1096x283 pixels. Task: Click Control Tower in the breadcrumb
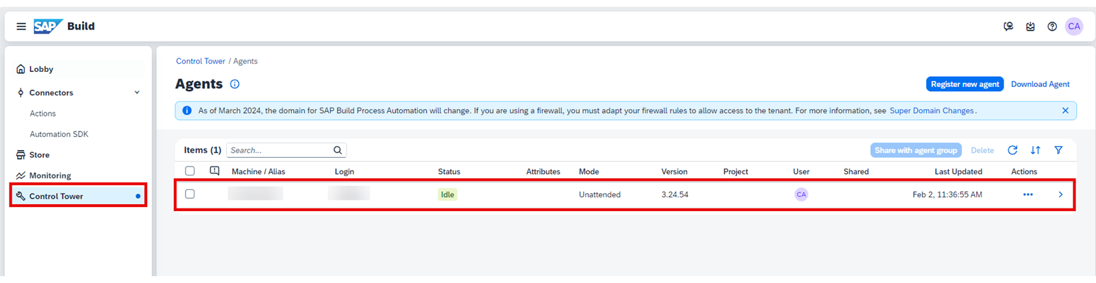coord(201,61)
